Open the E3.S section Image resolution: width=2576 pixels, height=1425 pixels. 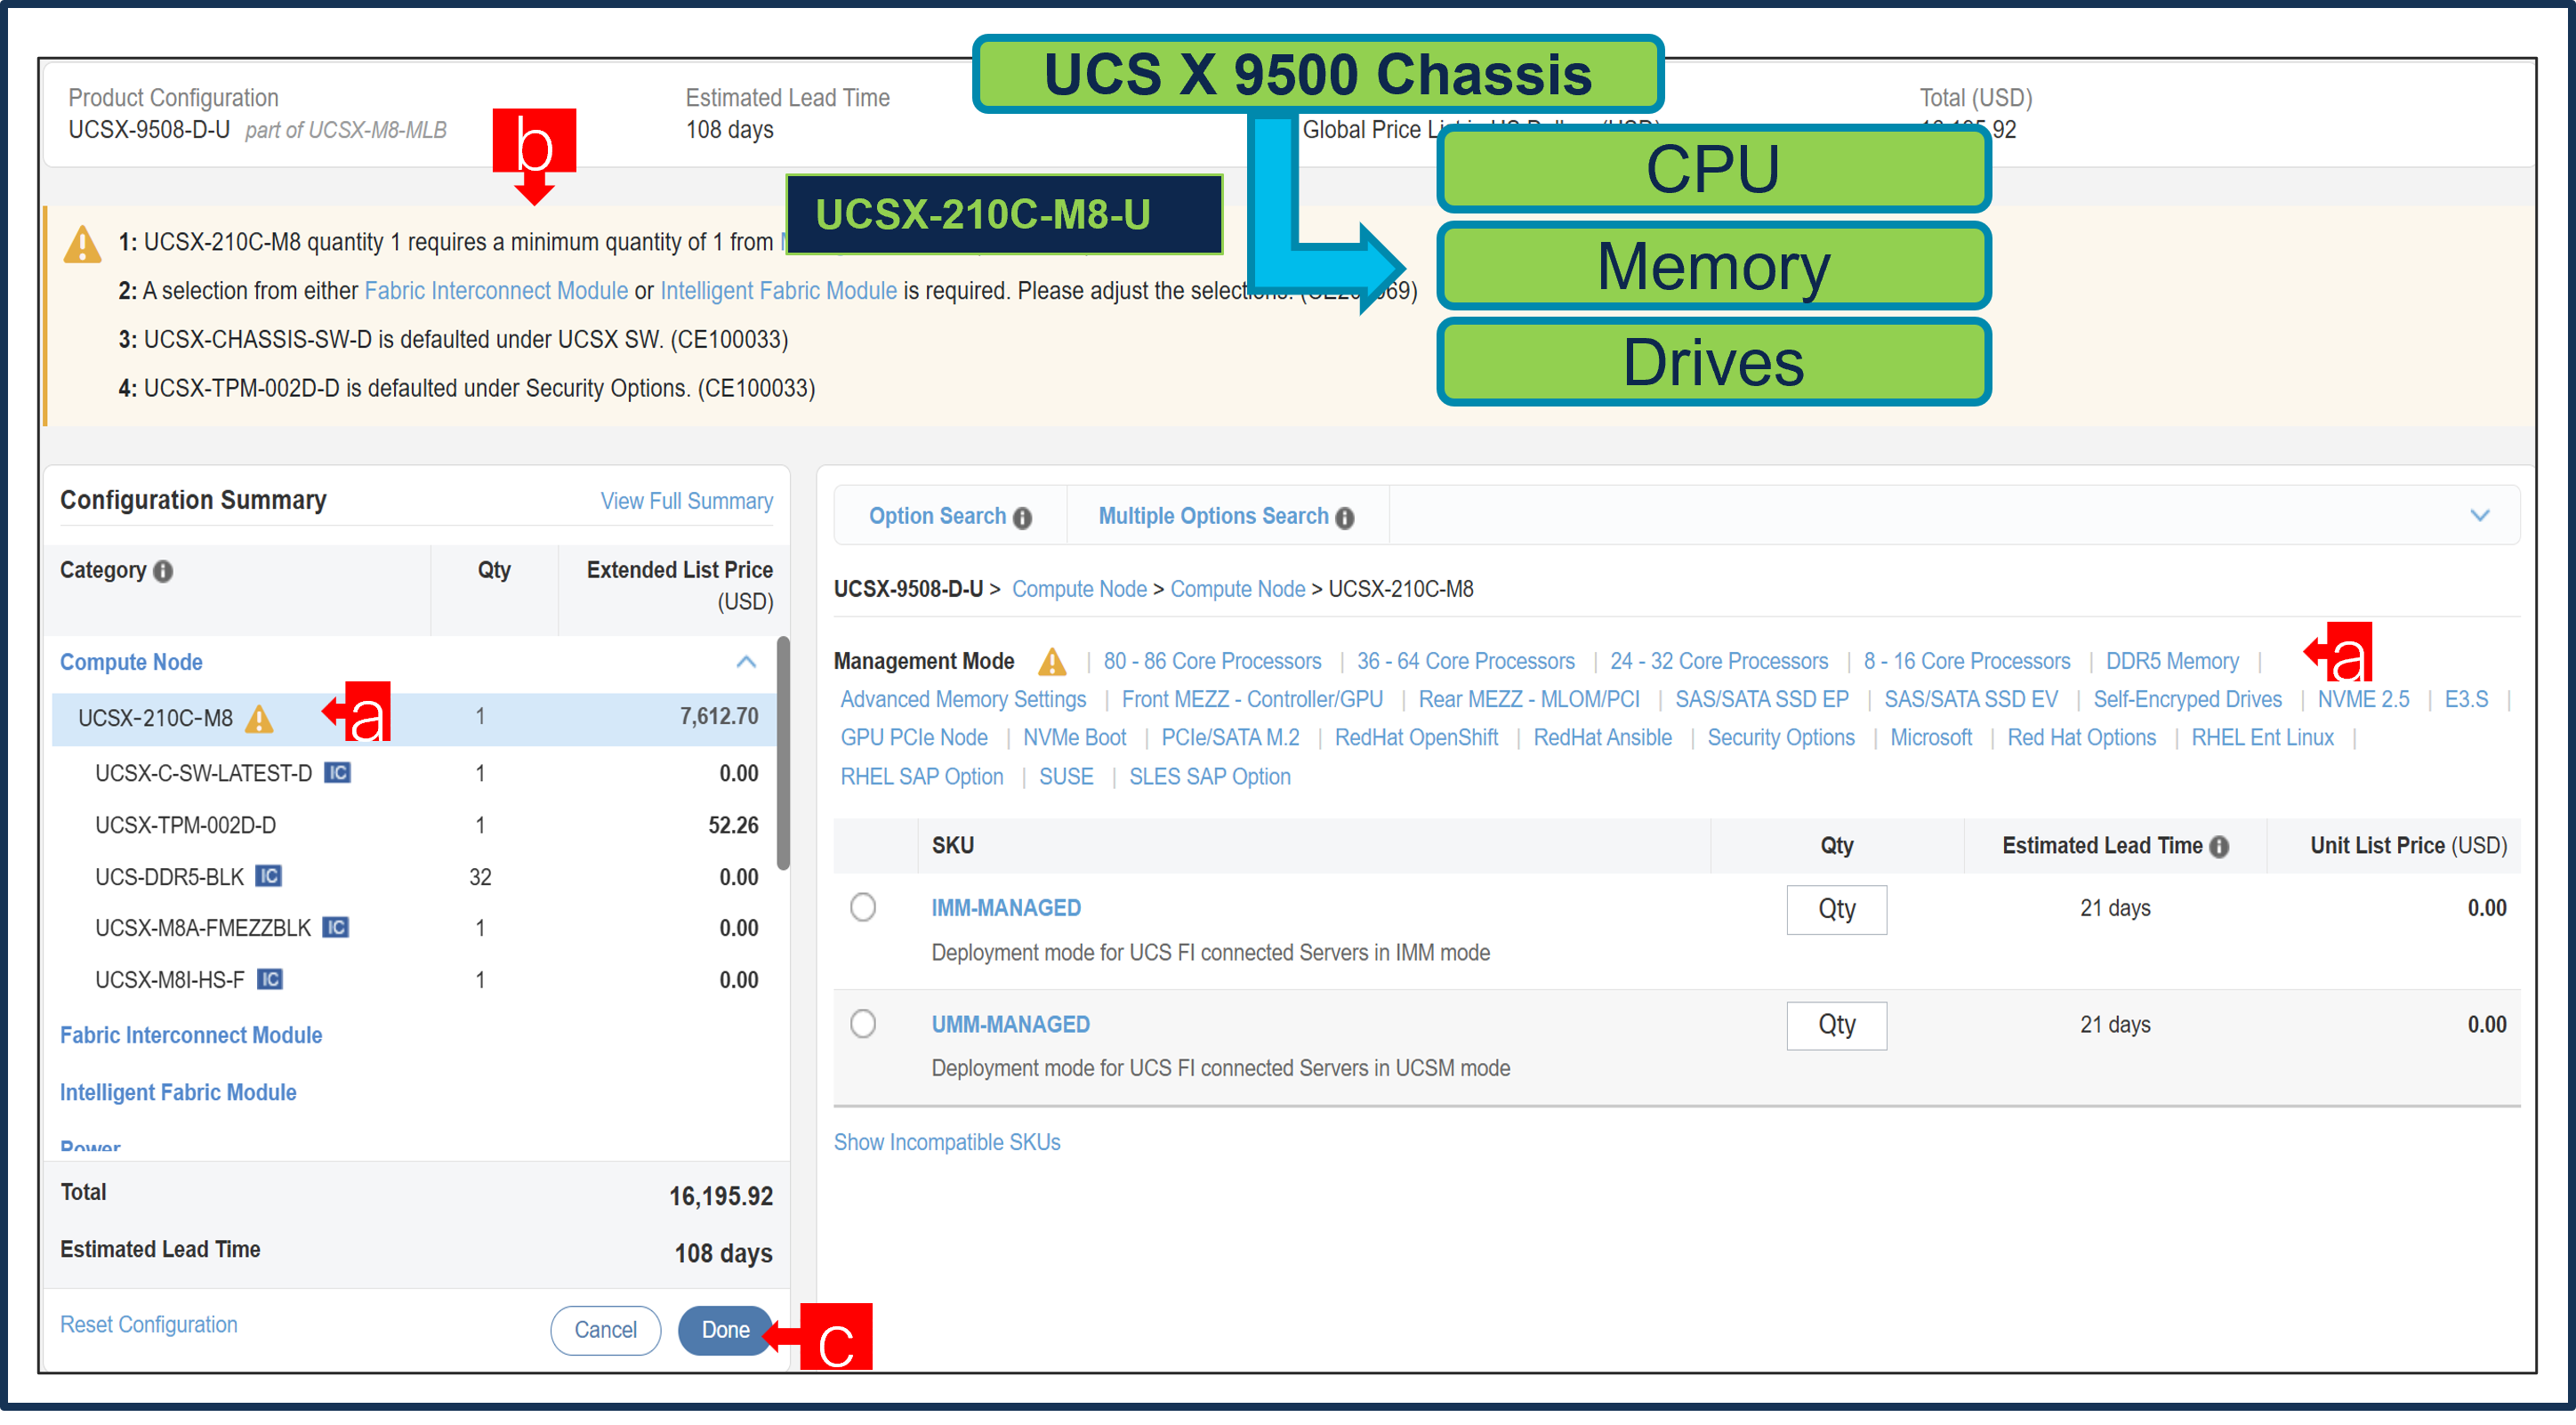[2466, 700]
